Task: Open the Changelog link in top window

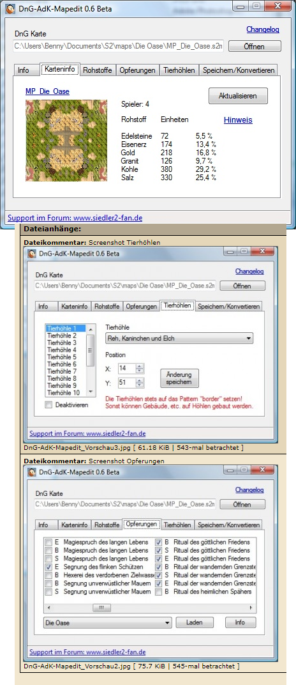Action: point(262,29)
